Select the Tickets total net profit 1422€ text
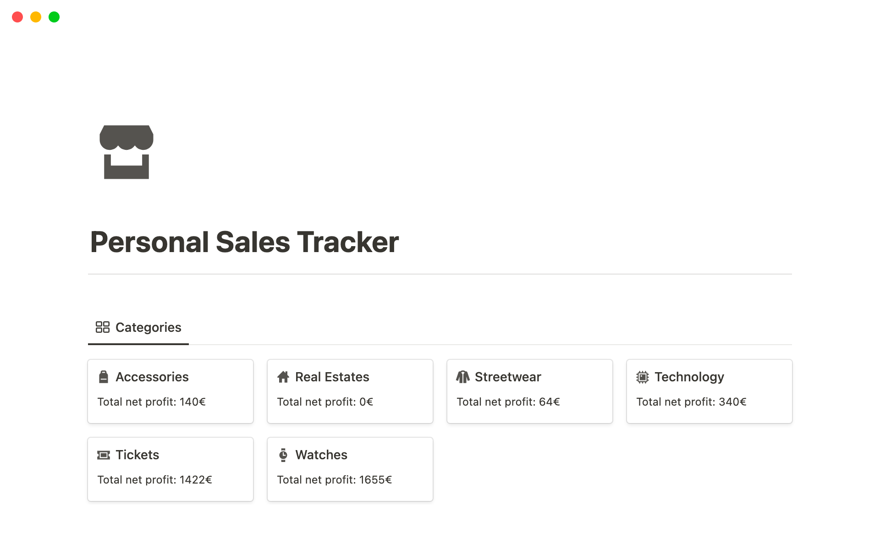Image resolution: width=880 pixels, height=550 pixels. (x=154, y=480)
